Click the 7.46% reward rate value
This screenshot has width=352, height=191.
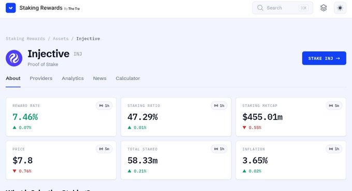[25, 117]
